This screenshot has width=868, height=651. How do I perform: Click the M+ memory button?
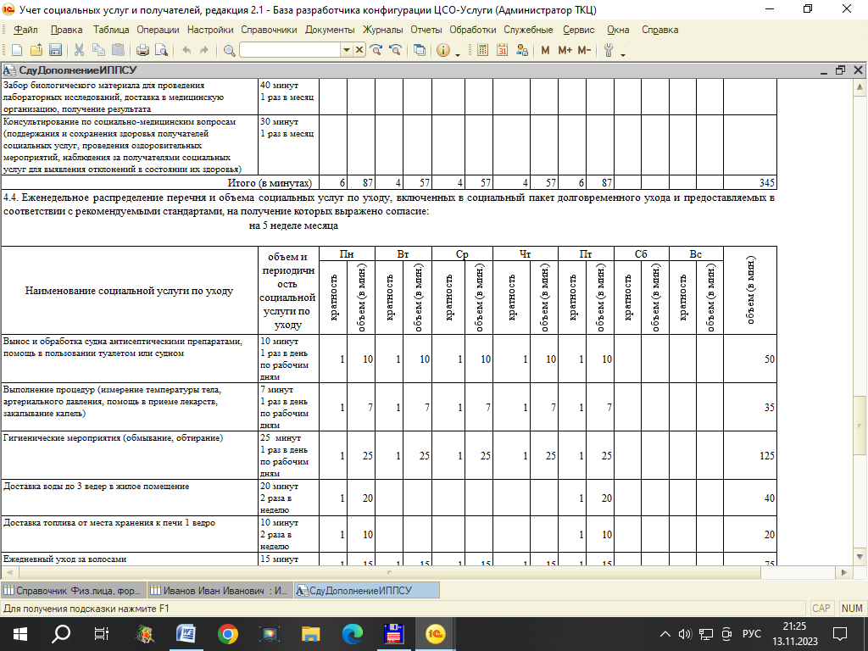point(565,50)
